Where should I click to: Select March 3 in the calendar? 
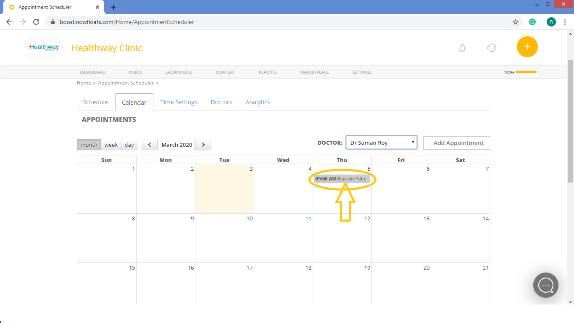tap(224, 188)
